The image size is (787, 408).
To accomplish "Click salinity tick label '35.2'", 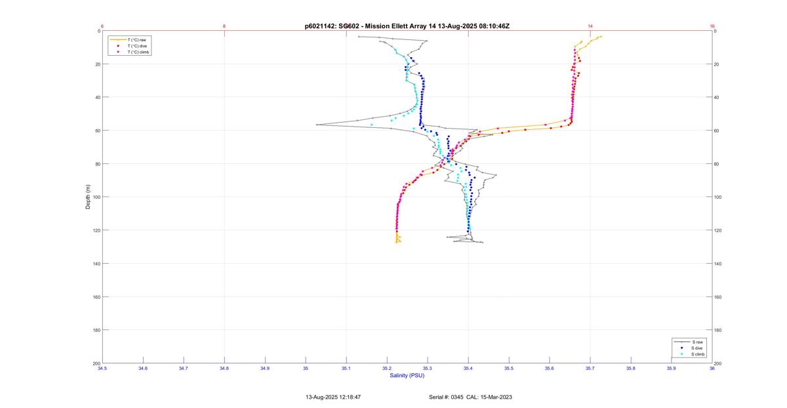I will coord(387,369).
